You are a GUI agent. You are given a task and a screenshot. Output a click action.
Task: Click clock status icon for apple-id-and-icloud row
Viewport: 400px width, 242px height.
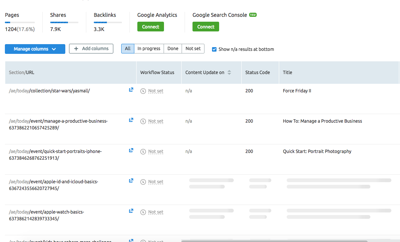point(143,182)
